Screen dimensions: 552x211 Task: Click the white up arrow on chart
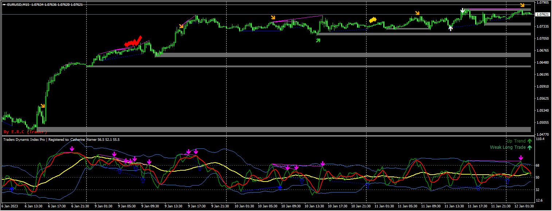coord(451,28)
